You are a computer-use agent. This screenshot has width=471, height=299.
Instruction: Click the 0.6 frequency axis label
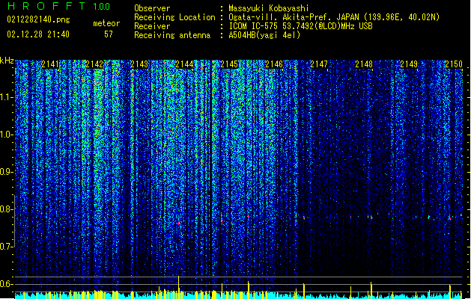coord(6,284)
